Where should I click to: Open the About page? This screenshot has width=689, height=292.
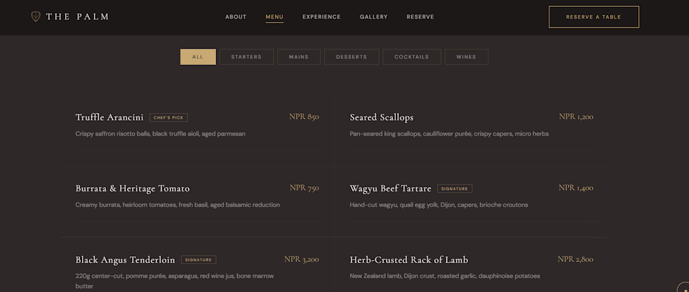[236, 17]
